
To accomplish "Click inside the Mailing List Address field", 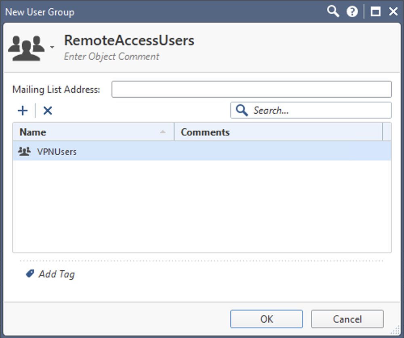I will tap(250, 89).
